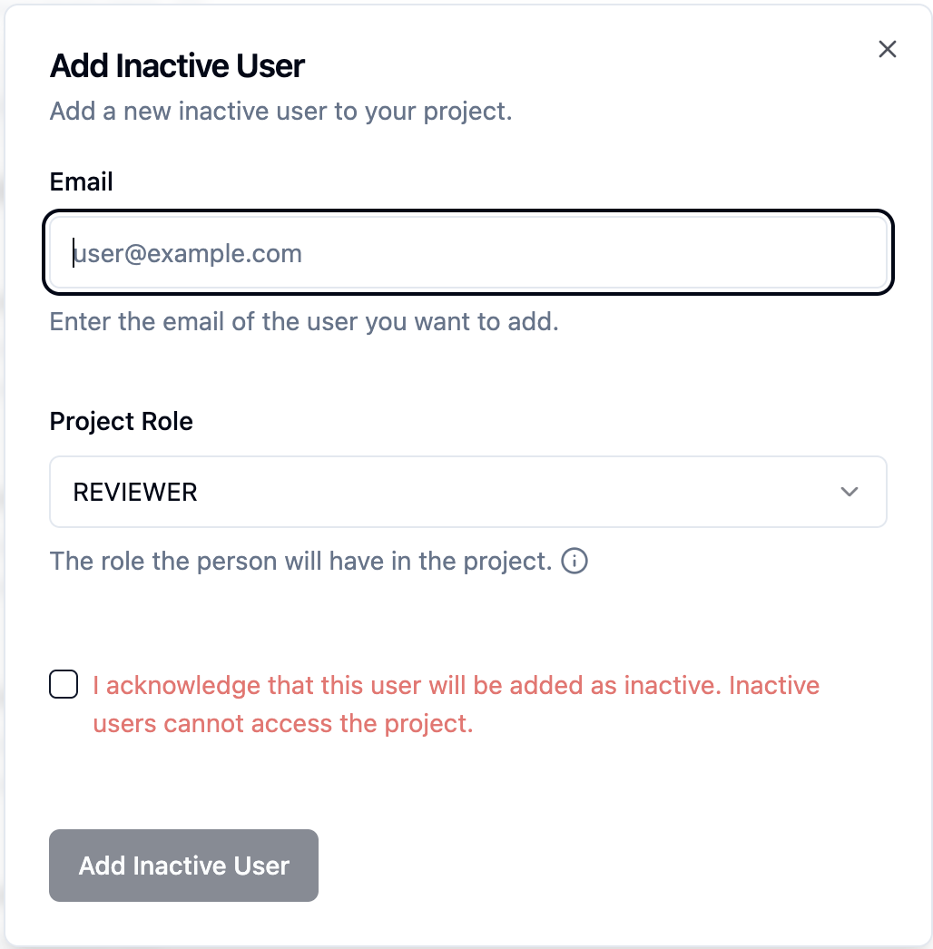The width and height of the screenshot is (933, 949).
Task: Open the Project Role dropdown
Action: coord(467,492)
